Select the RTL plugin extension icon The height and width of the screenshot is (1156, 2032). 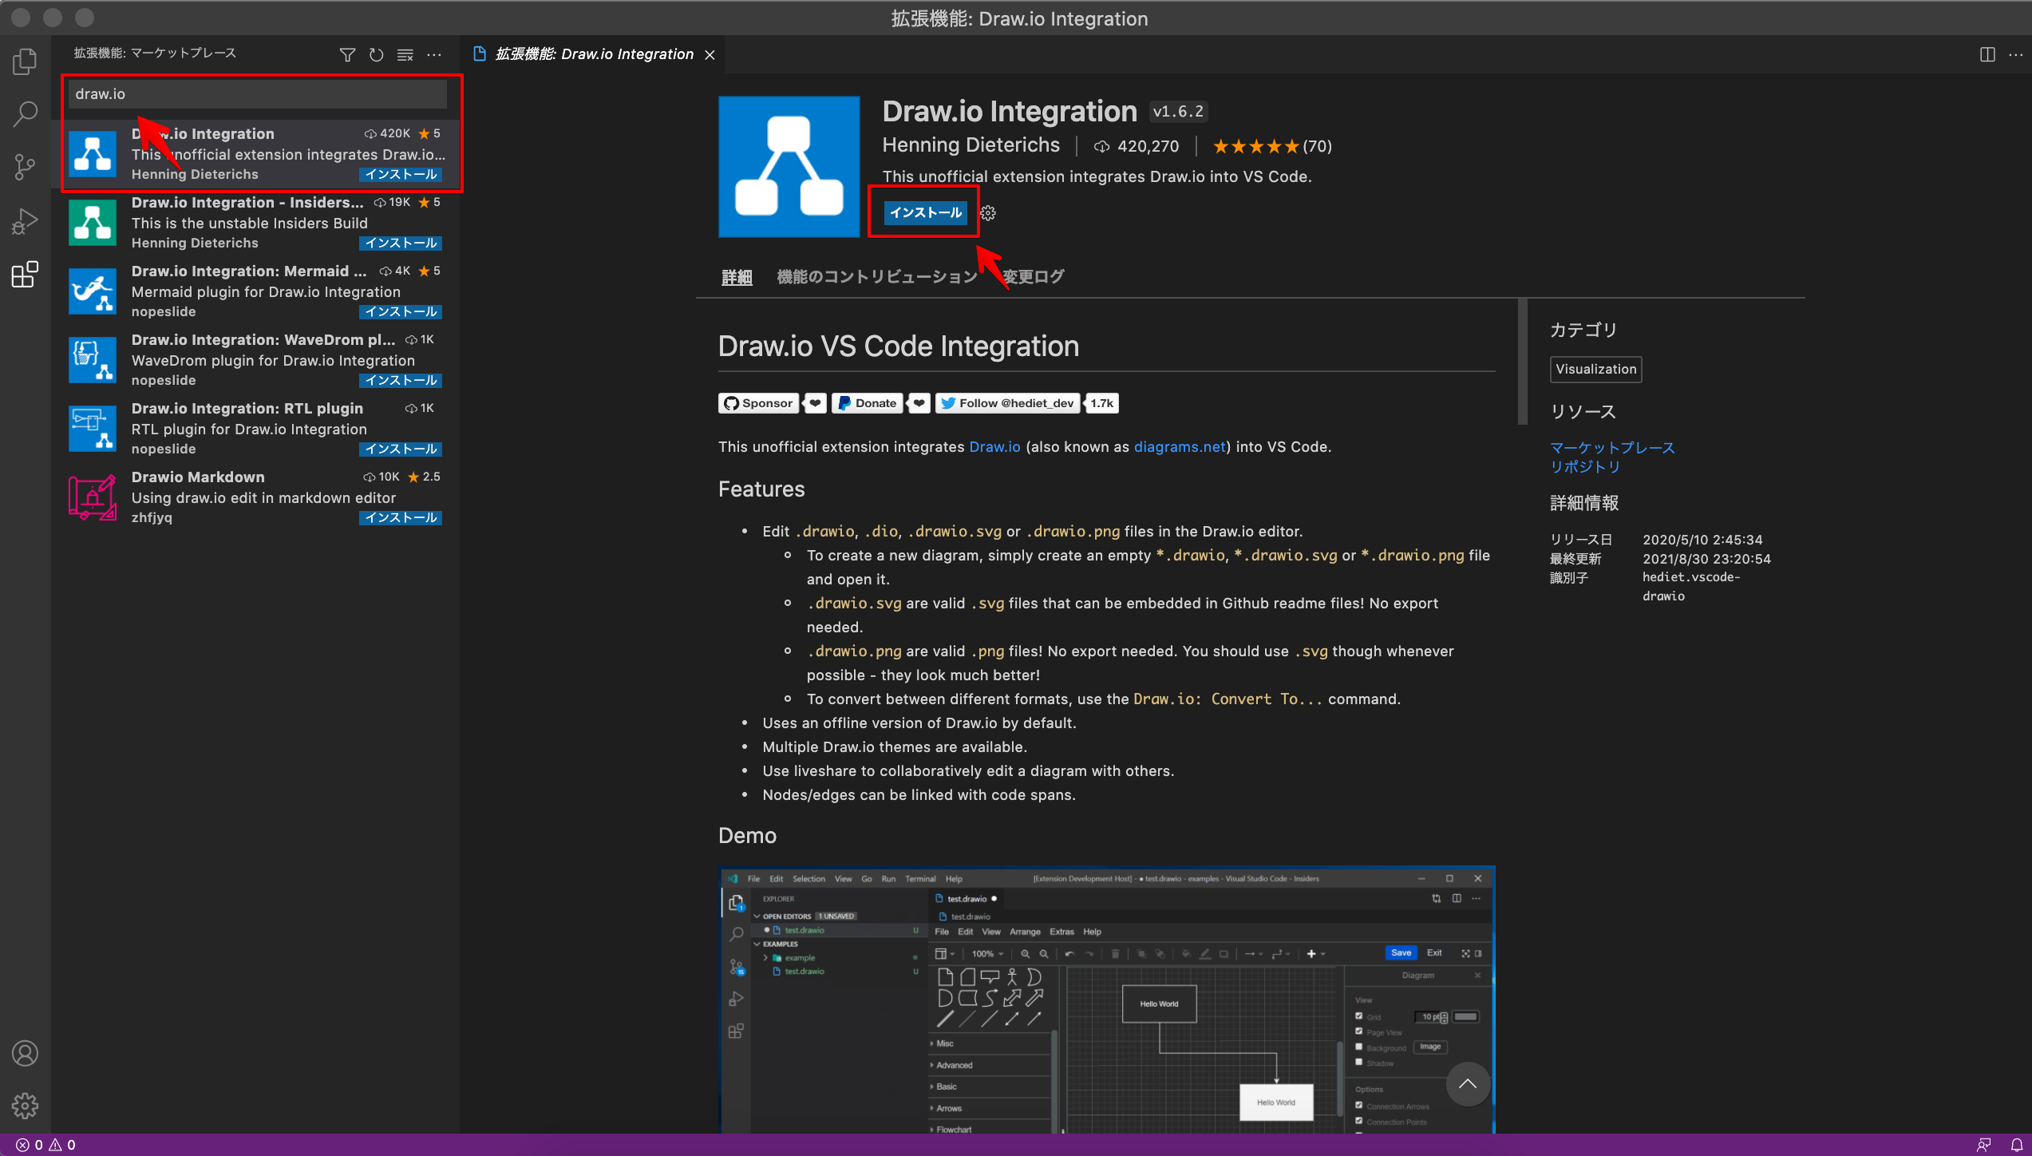tap(93, 428)
